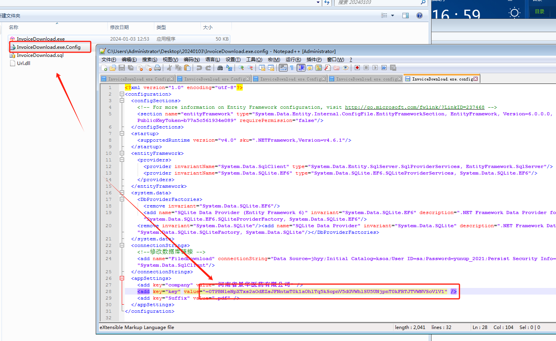The height and width of the screenshot is (341, 556).
Task: Open the Explorer view options dropdown arrow
Action: 392,15
